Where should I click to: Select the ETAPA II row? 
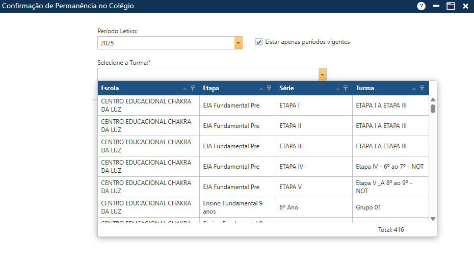pyautogui.click(x=262, y=126)
